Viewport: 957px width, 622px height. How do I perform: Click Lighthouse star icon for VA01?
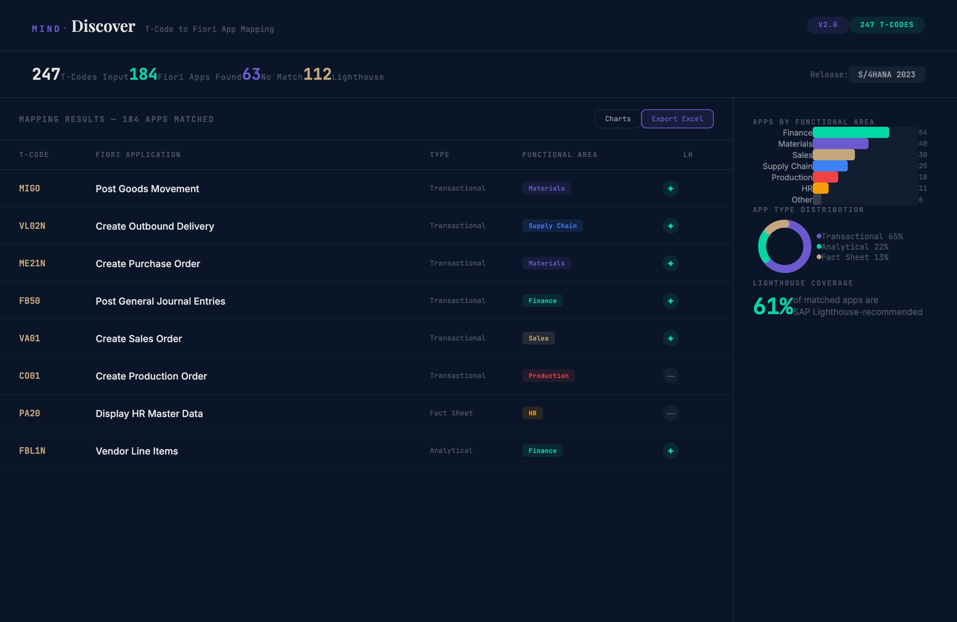(x=670, y=338)
